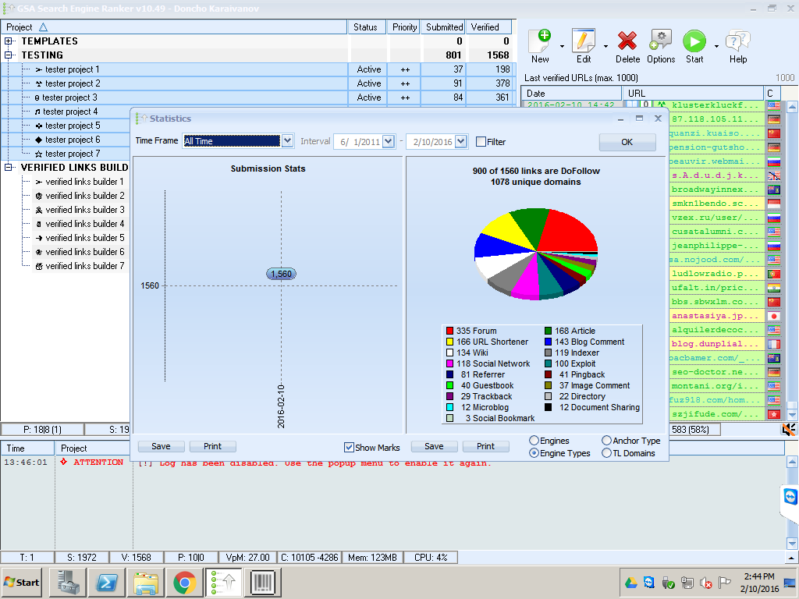Expand the TEMPLATES group
799x599 pixels.
pyautogui.click(x=9, y=41)
